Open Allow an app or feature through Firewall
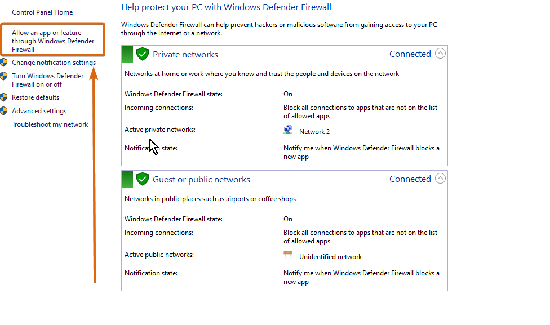This screenshot has height=325, width=550. pos(53,41)
